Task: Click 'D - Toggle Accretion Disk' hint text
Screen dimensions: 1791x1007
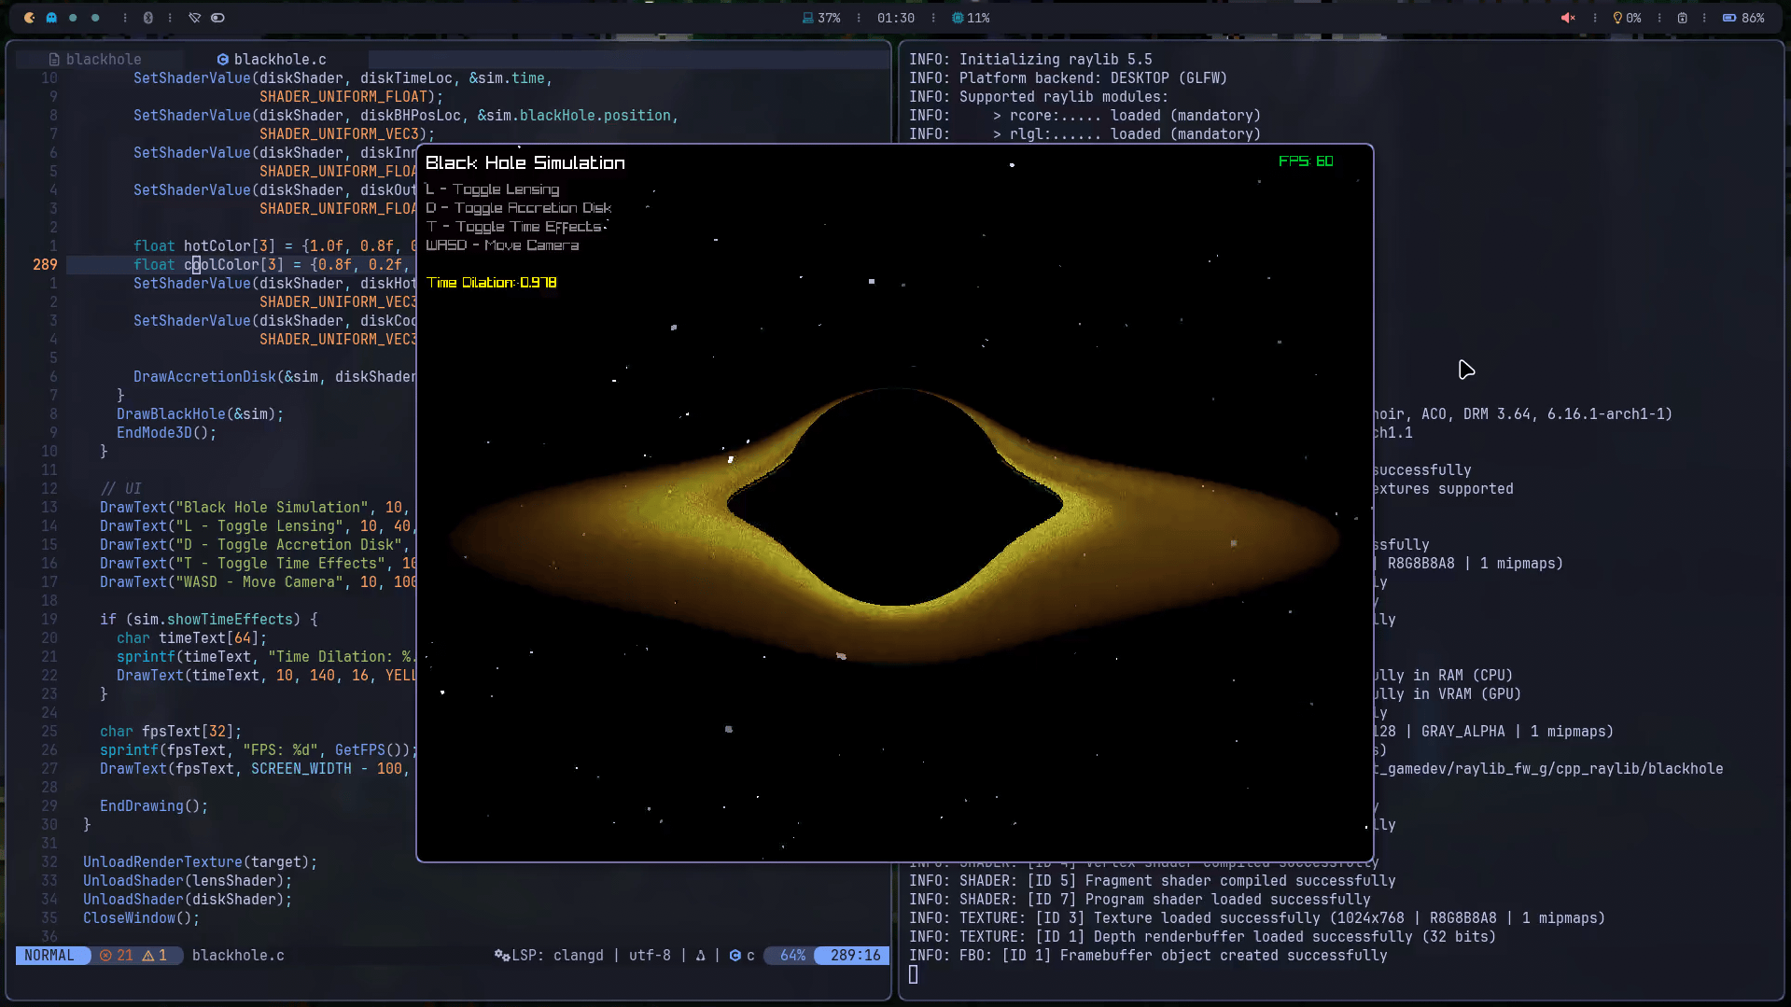Action: point(519,208)
